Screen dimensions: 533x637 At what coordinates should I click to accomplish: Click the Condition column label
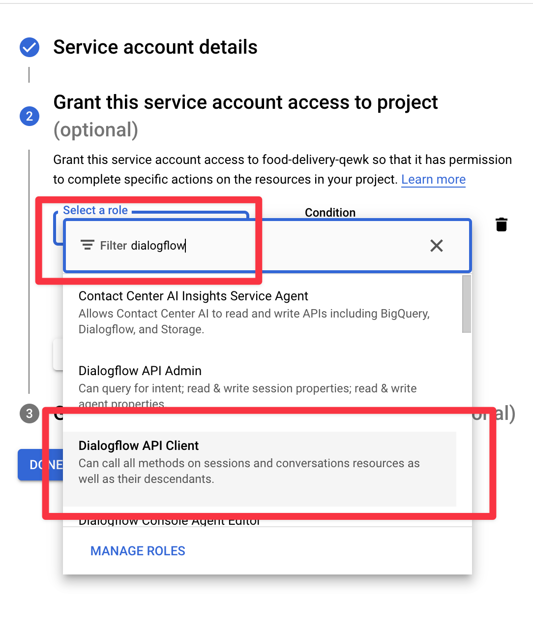tap(330, 213)
